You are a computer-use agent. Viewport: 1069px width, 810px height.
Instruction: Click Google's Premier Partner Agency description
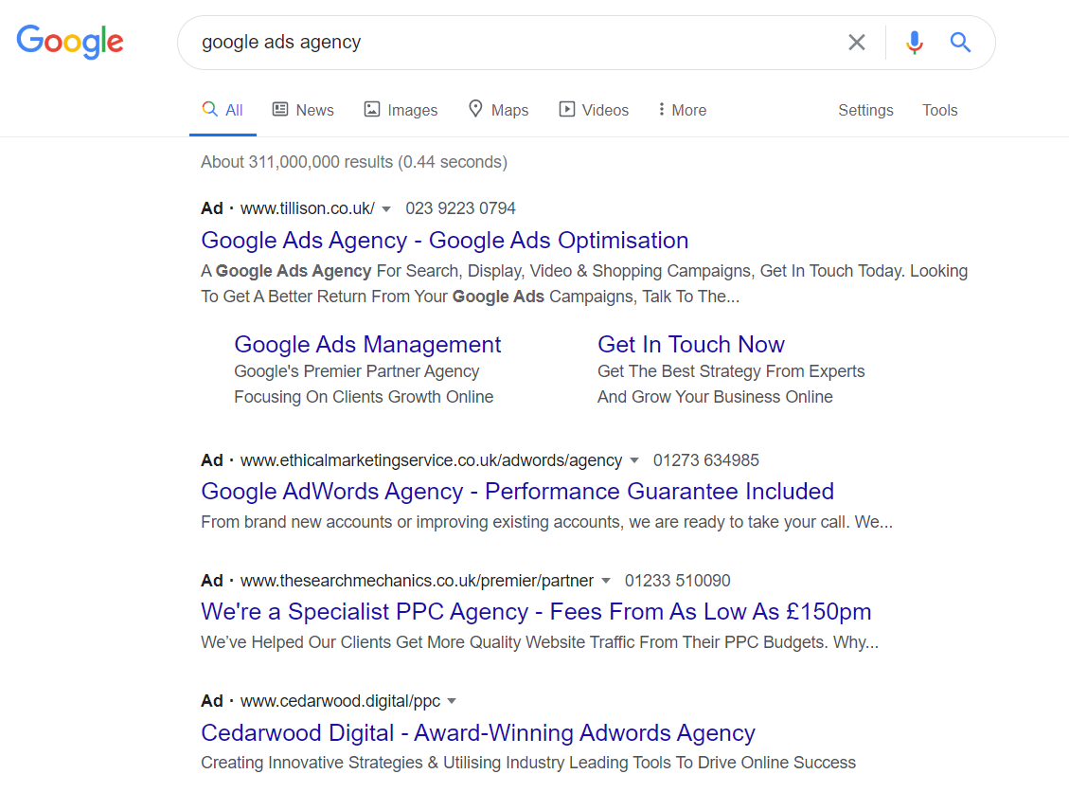click(357, 371)
